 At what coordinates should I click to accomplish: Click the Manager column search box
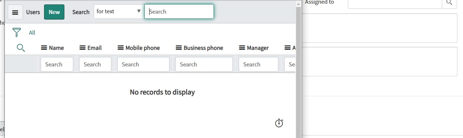click(258, 64)
